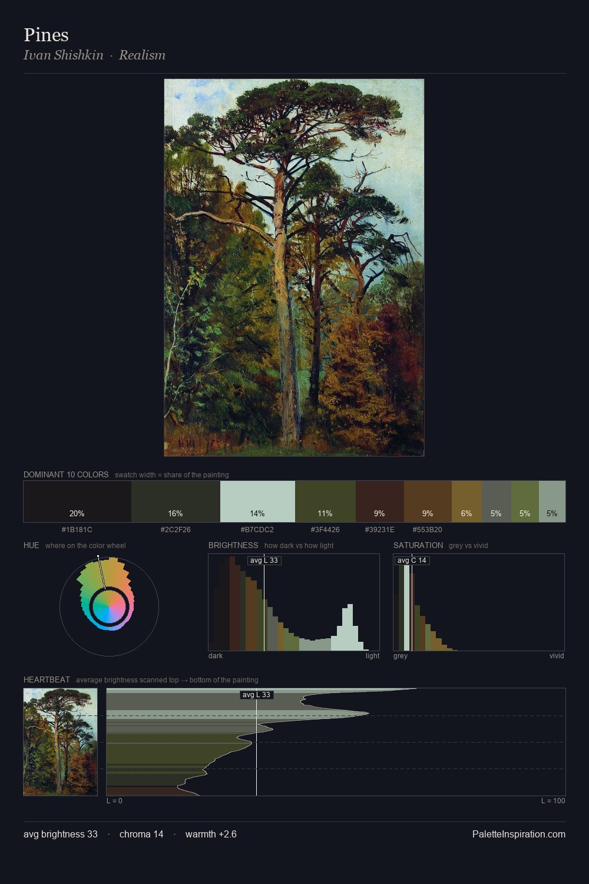Click the hex code #2C2F26 label

176,529
